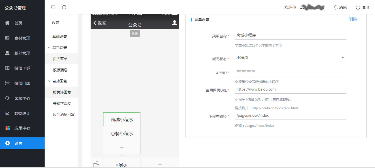The width and height of the screenshot is (375, 168).
Task: Click the 设置 heading in the submenu panel
Action: pyautogui.click(x=56, y=23)
